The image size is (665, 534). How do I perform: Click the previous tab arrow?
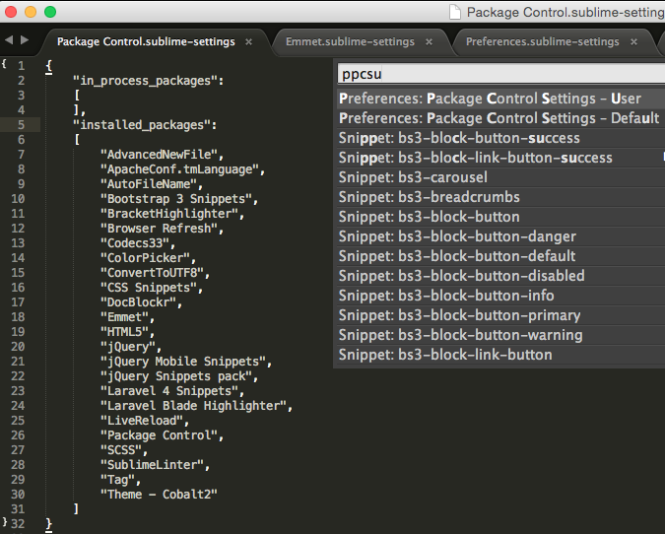pyautogui.click(x=9, y=39)
